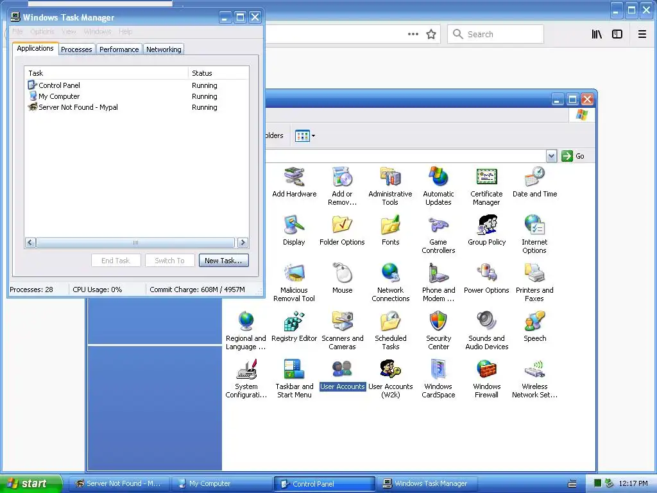Open Internet Options icon
657x493 pixels.
534,234
